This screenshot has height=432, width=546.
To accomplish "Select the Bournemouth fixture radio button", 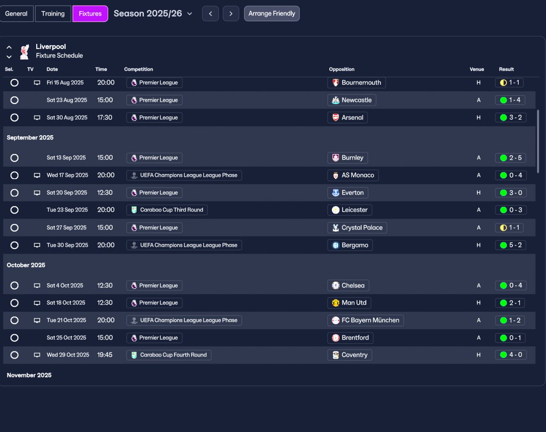I will (15, 83).
